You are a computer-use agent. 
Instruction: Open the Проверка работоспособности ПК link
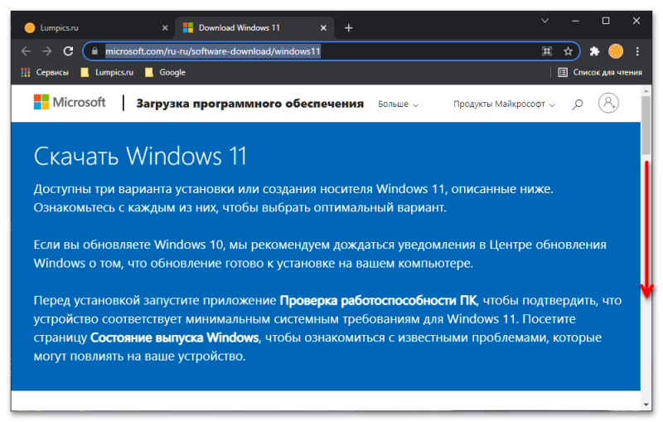coord(379,299)
